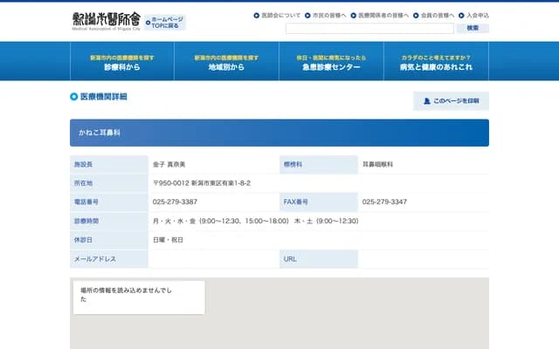The height and width of the screenshot is (349, 559).
Task: Click the このページを印刷 print button
Action: [451, 100]
